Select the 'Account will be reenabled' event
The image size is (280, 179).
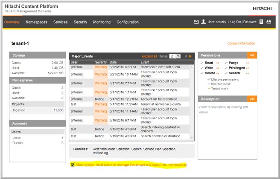tap(130, 99)
